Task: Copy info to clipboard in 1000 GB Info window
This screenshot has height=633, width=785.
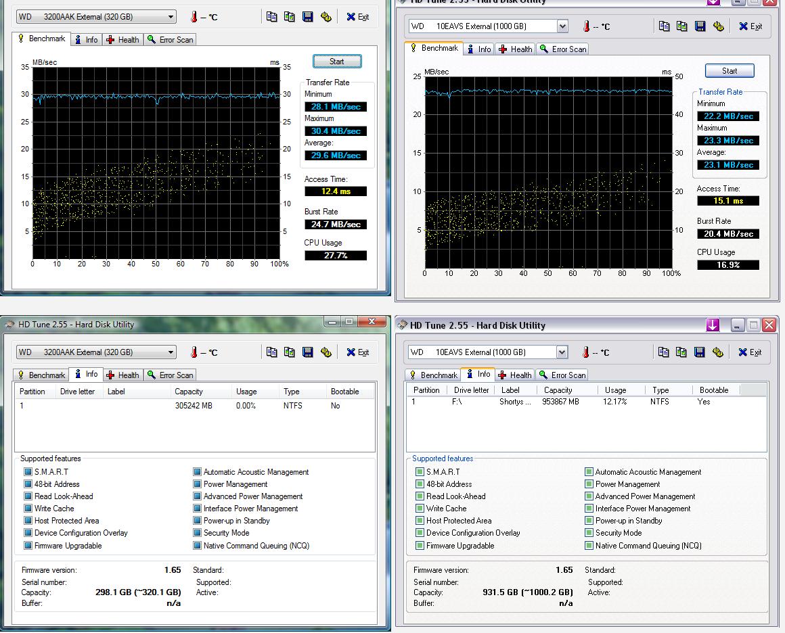Action: point(663,352)
